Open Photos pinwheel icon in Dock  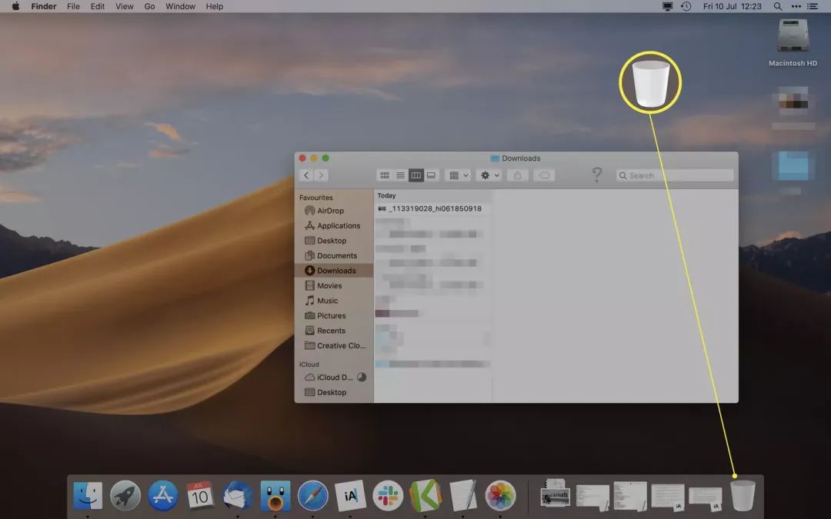pyautogui.click(x=500, y=496)
